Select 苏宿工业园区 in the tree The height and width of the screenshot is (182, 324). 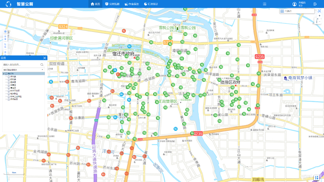point(16,97)
